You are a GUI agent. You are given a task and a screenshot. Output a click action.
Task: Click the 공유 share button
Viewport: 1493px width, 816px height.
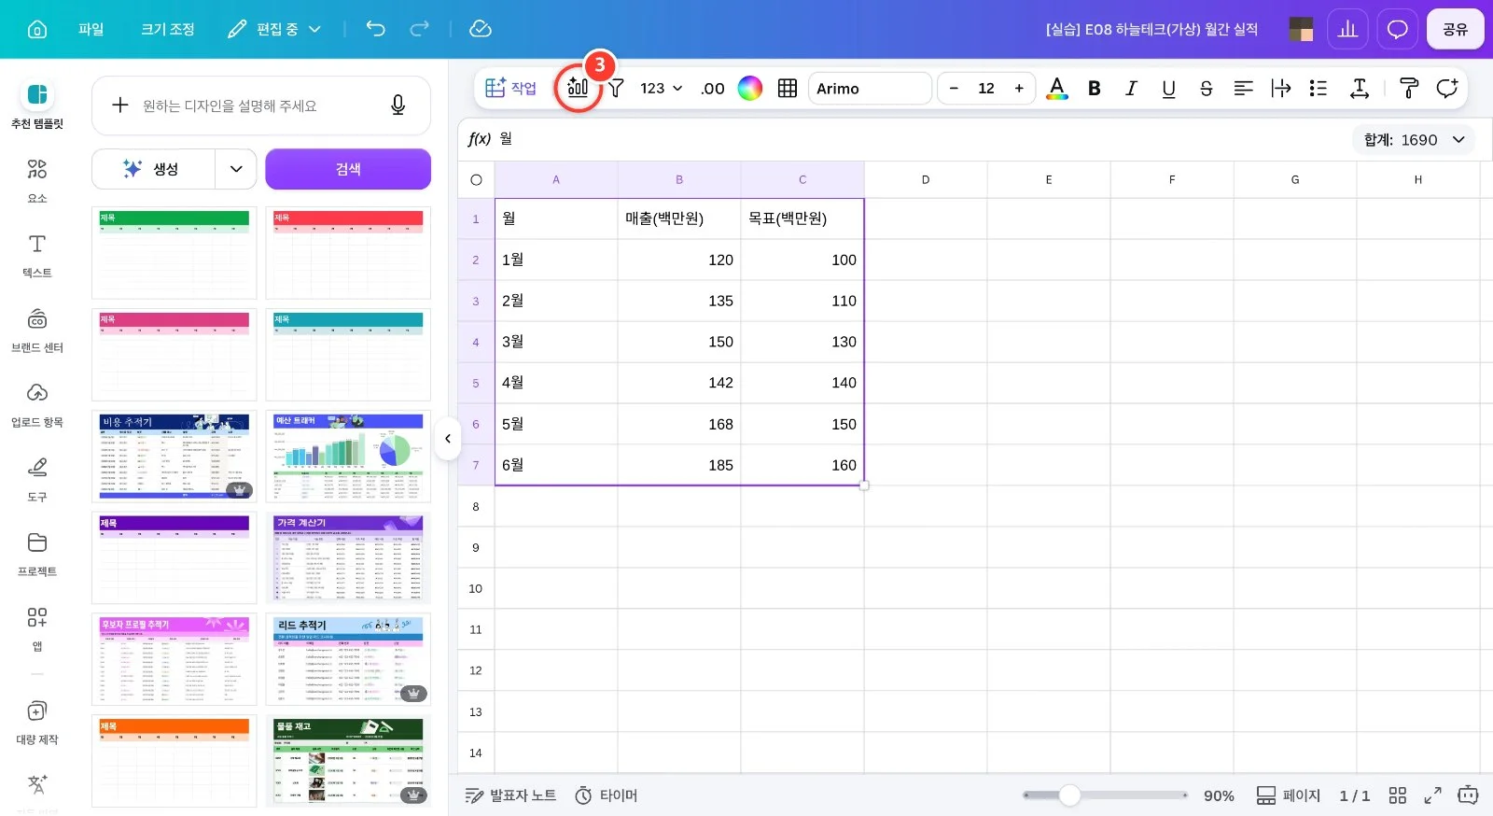(x=1455, y=29)
